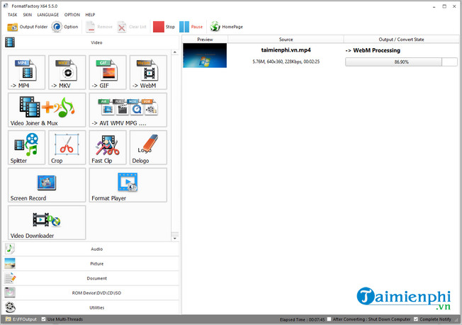Click the Source column header
The height and width of the screenshot is (325, 462).
286,40
